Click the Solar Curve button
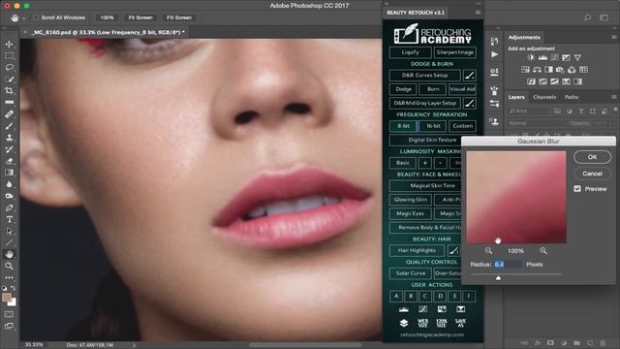 (411, 273)
